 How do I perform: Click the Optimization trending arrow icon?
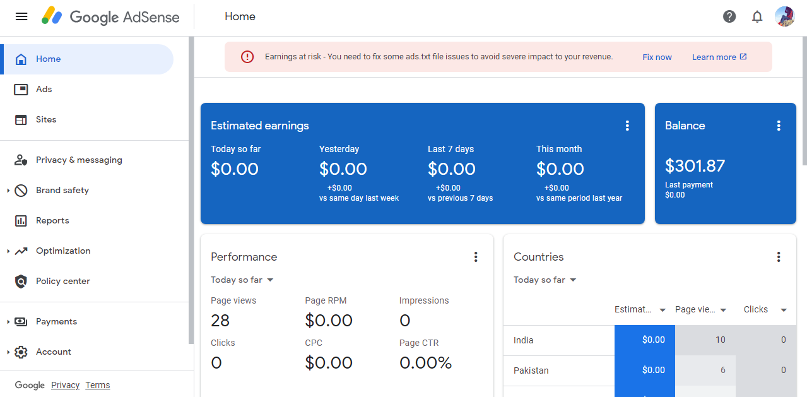pyautogui.click(x=21, y=251)
